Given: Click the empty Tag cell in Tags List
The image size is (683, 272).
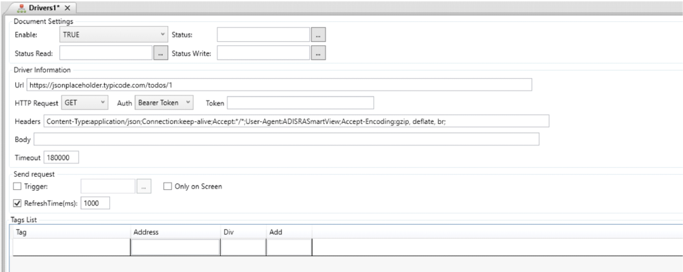Looking at the screenshot, I should 71,248.
